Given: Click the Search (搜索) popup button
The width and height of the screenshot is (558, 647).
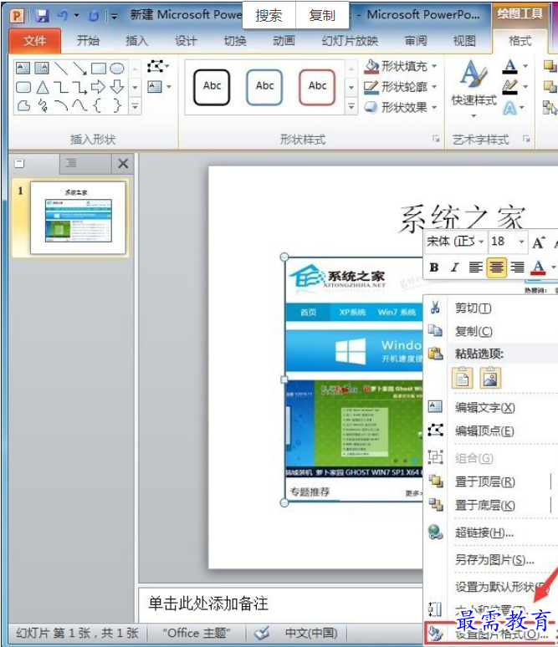Looking at the screenshot, I should [x=269, y=16].
